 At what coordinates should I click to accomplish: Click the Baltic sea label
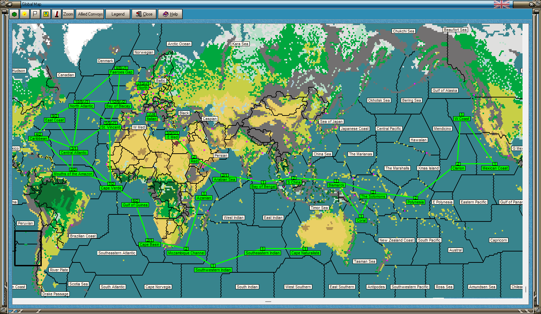point(161,81)
